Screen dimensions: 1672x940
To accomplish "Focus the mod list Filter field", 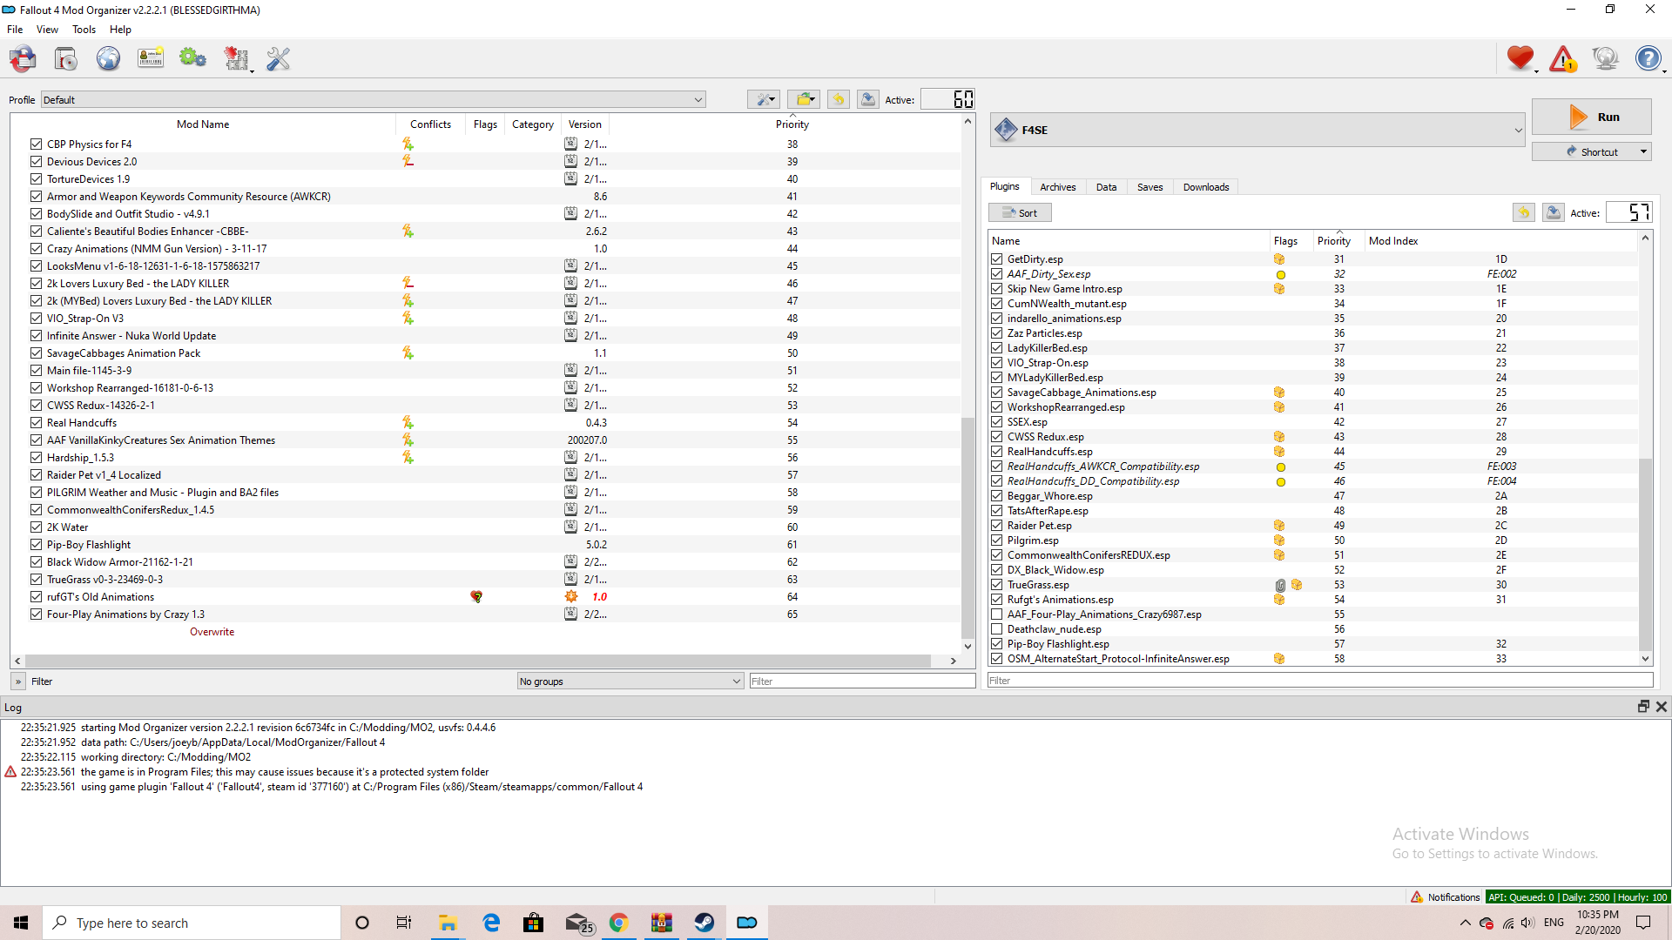I will (x=862, y=681).
